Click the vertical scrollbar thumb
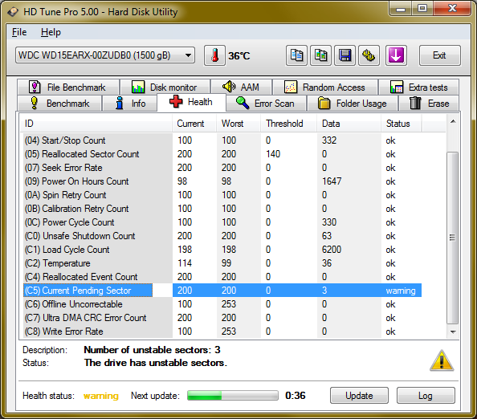 (453, 238)
